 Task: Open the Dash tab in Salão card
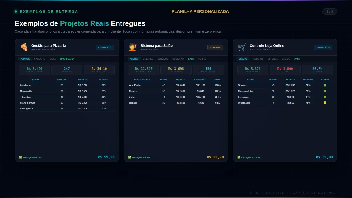(191, 59)
